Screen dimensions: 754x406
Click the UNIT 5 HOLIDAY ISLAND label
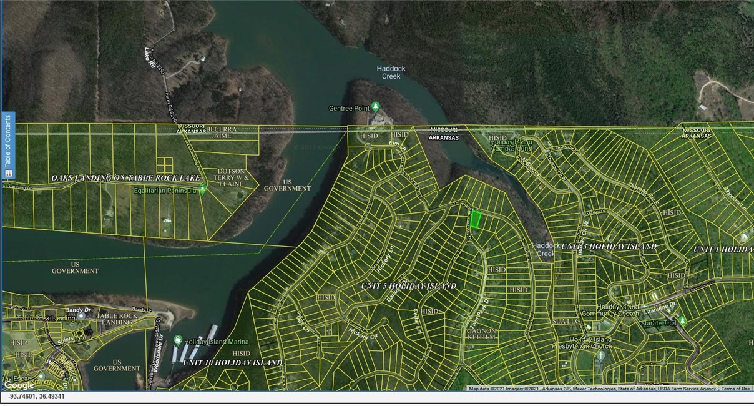408,285
